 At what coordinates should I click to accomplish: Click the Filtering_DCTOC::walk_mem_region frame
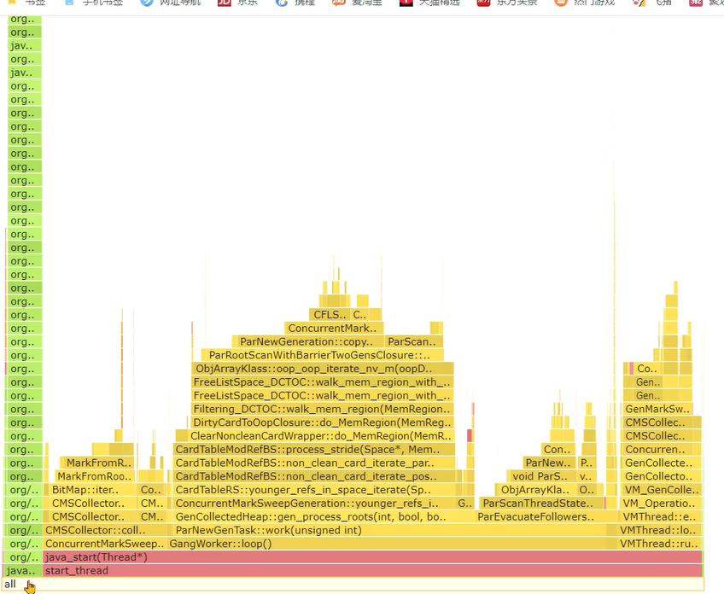[323, 409]
